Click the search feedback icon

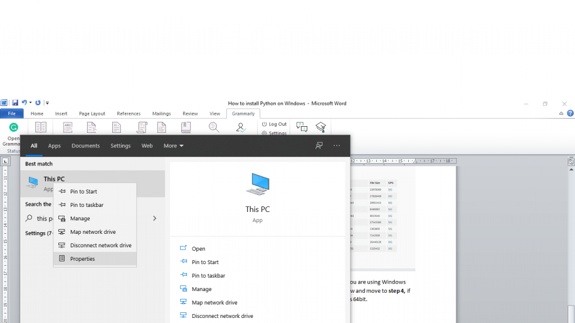[319, 146]
